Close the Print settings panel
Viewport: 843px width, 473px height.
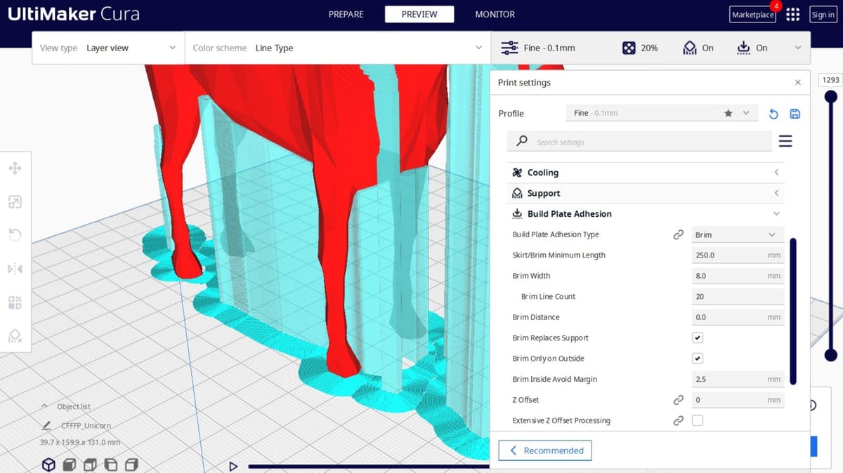797,83
